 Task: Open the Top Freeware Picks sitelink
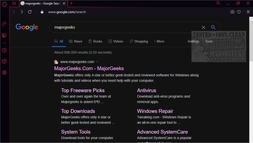tap(83, 90)
